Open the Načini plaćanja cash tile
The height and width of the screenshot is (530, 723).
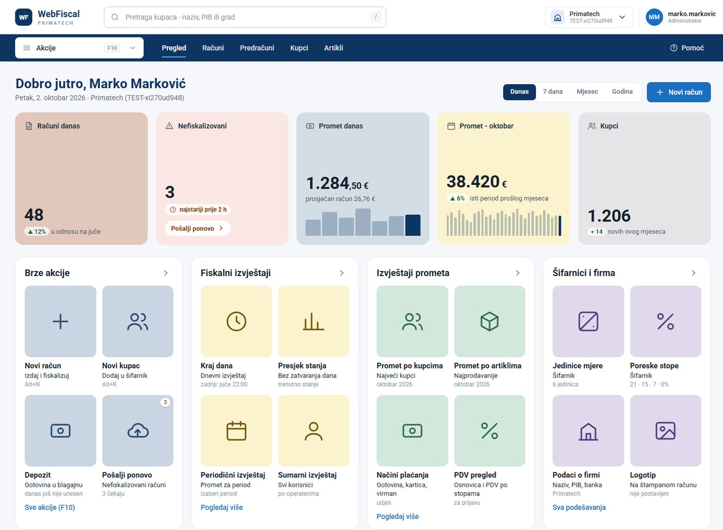(413, 431)
